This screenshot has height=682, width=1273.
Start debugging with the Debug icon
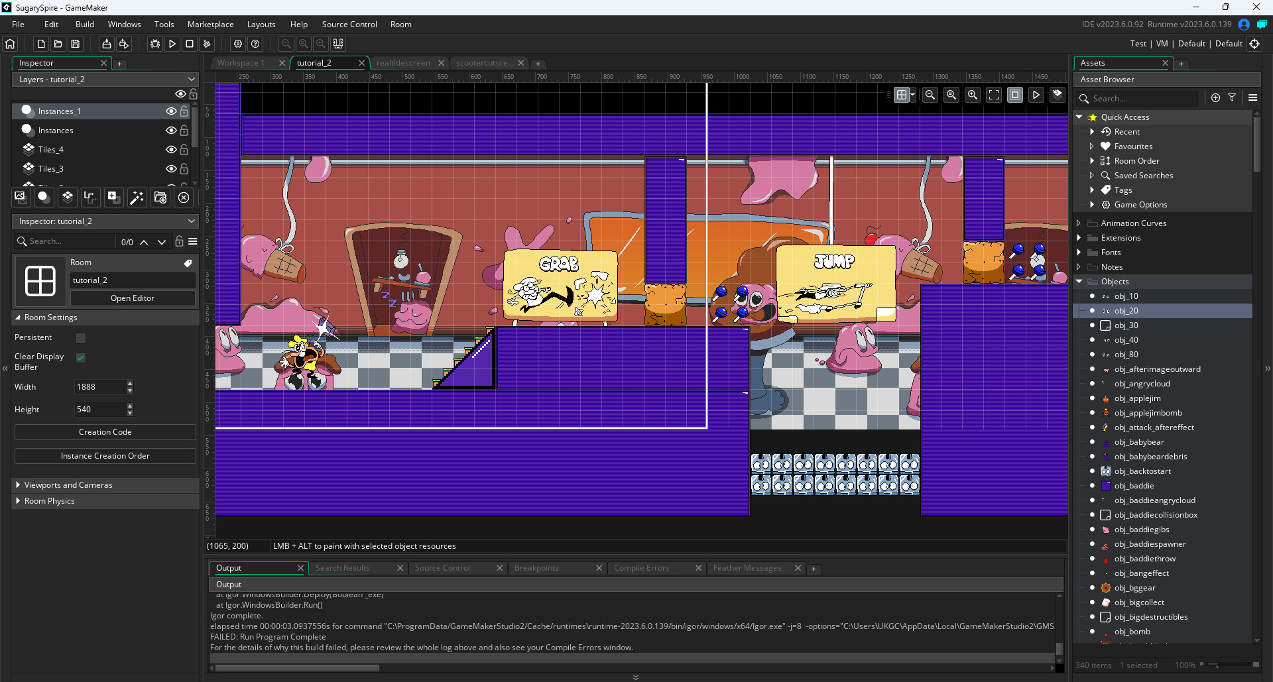[x=154, y=44]
